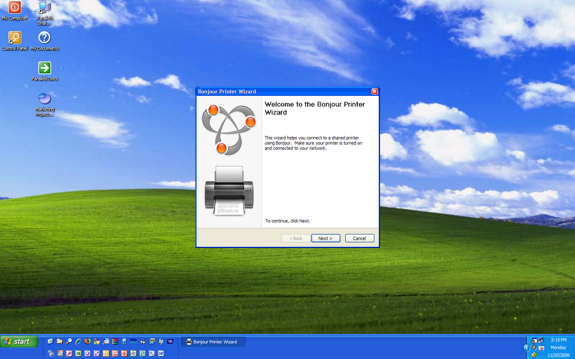Open the PAD icon in Quick Launch
The width and height of the screenshot is (575, 359).
coord(133,342)
